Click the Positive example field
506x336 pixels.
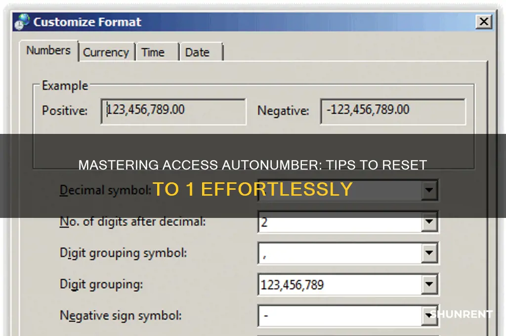pyautogui.click(x=173, y=112)
